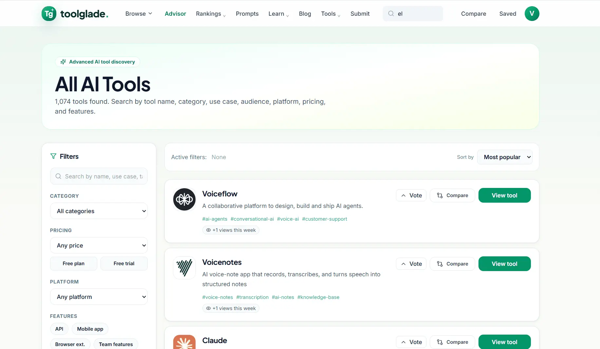Click the #conversational-ai tag
This screenshot has width=600, height=349.
252,219
